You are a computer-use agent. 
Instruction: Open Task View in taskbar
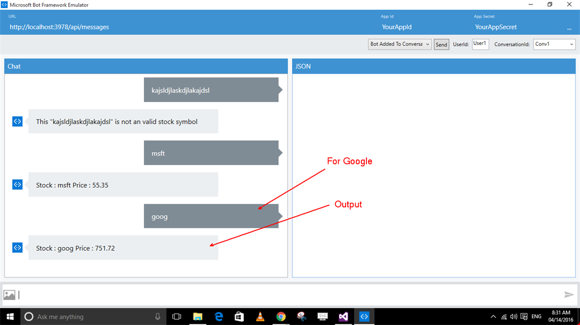177,317
